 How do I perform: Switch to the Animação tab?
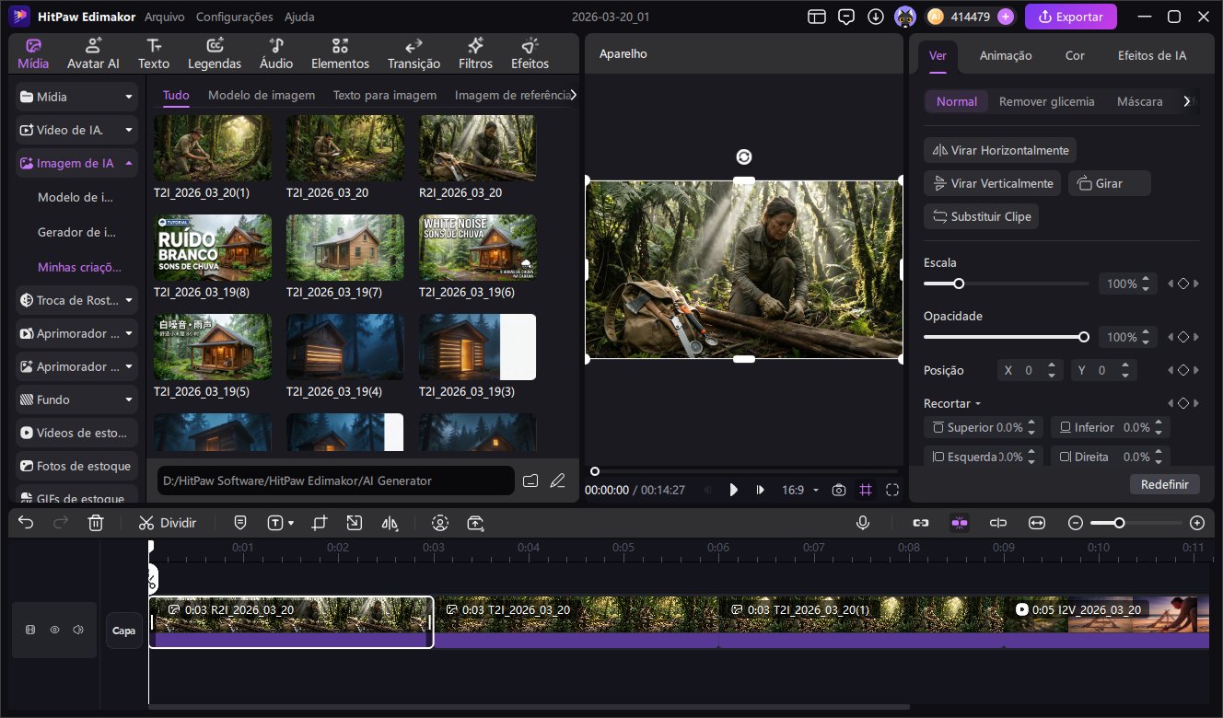(x=1005, y=55)
